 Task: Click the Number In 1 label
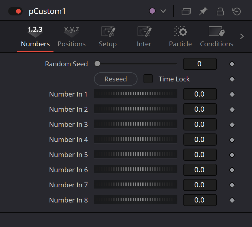coord(69,94)
